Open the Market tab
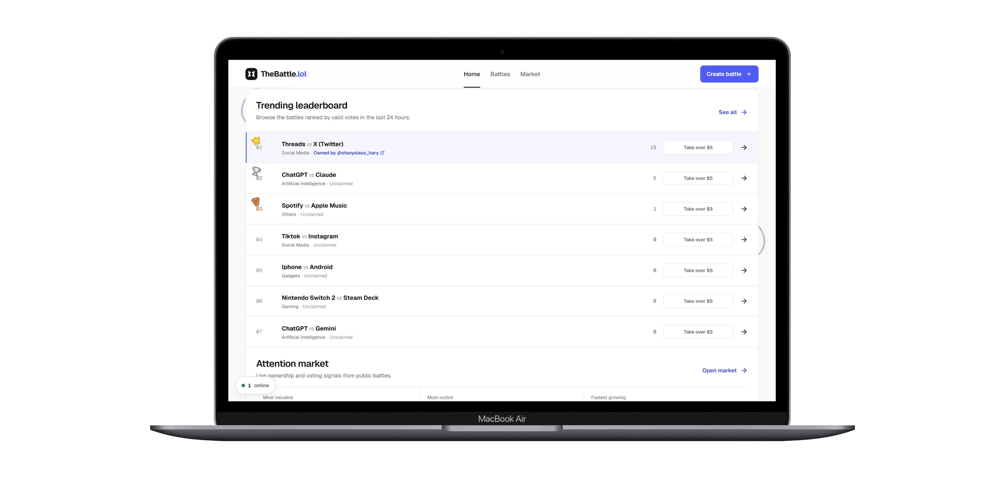 point(530,74)
